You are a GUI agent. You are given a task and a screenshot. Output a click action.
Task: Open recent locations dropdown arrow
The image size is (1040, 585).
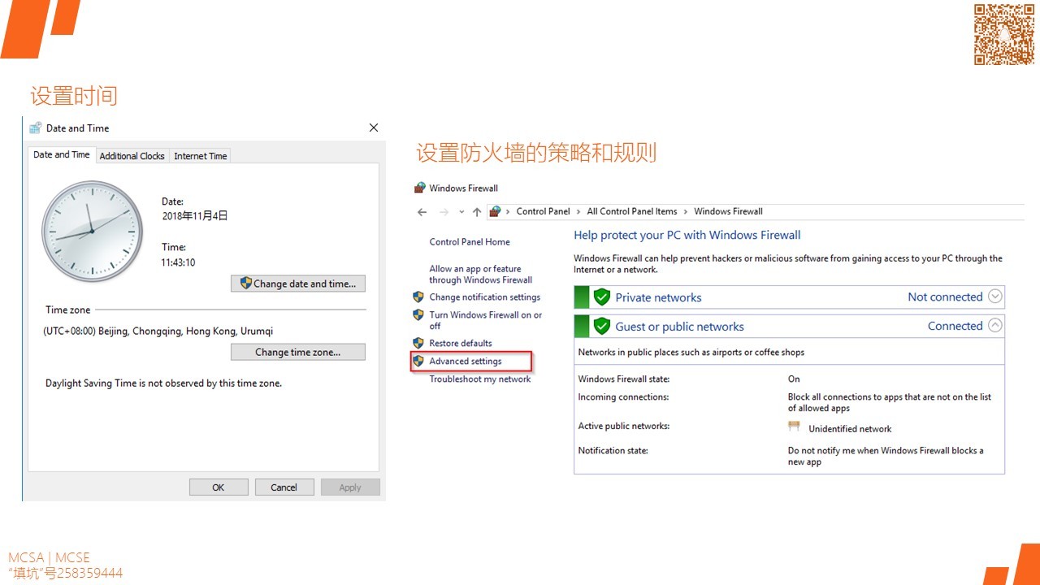click(461, 212)
